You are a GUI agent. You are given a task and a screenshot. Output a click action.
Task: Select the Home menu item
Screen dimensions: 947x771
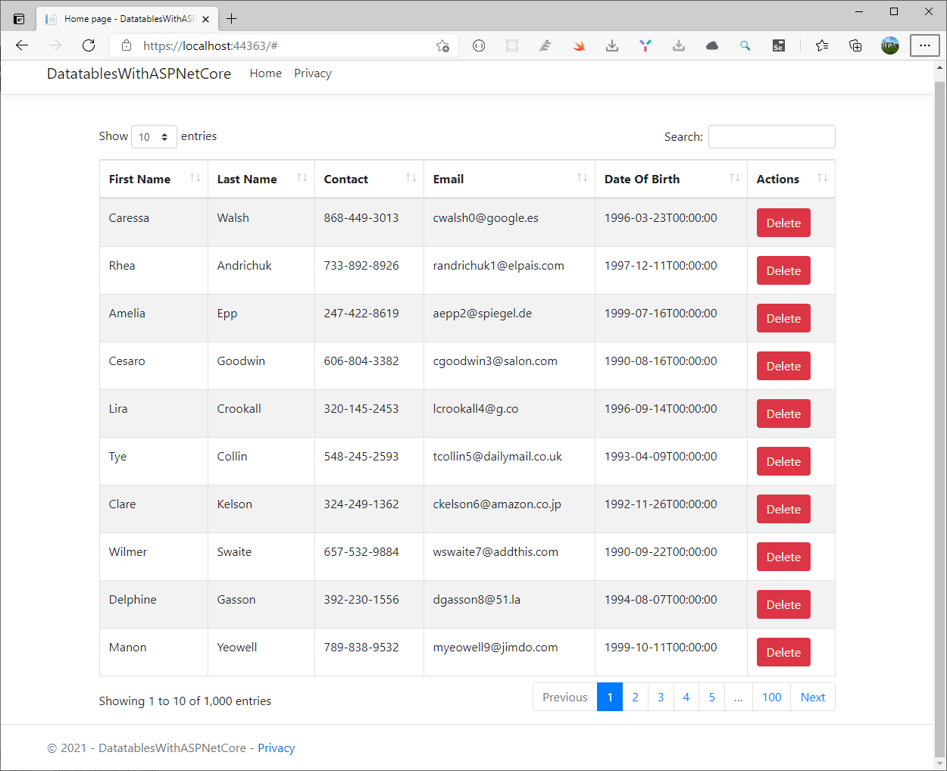(265, 73)
